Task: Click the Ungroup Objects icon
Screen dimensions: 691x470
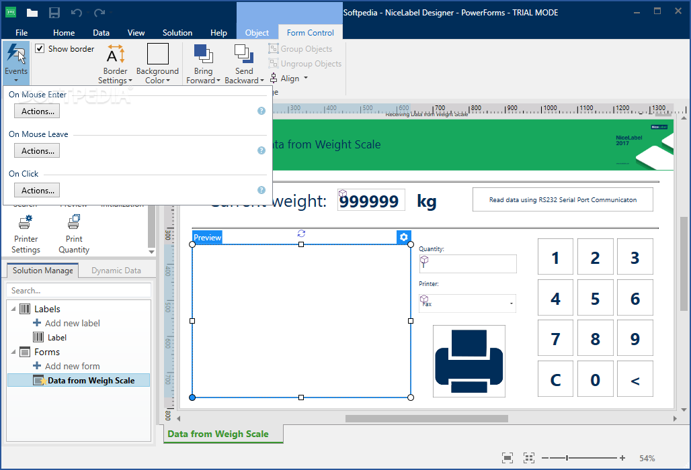Action: coord(273,63)
